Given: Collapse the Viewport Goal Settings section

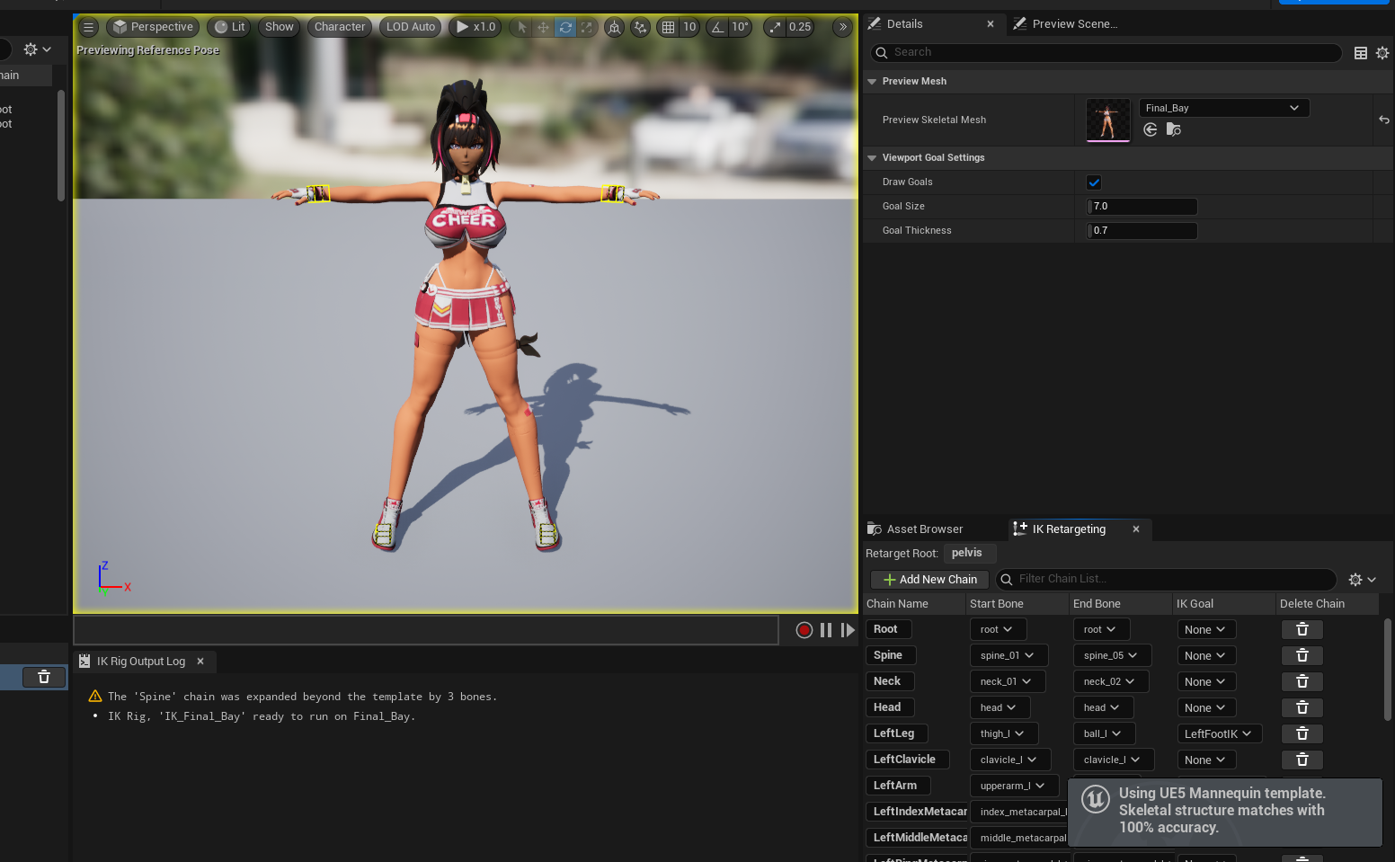Looking at the screenshot, I should click(872, 158).
